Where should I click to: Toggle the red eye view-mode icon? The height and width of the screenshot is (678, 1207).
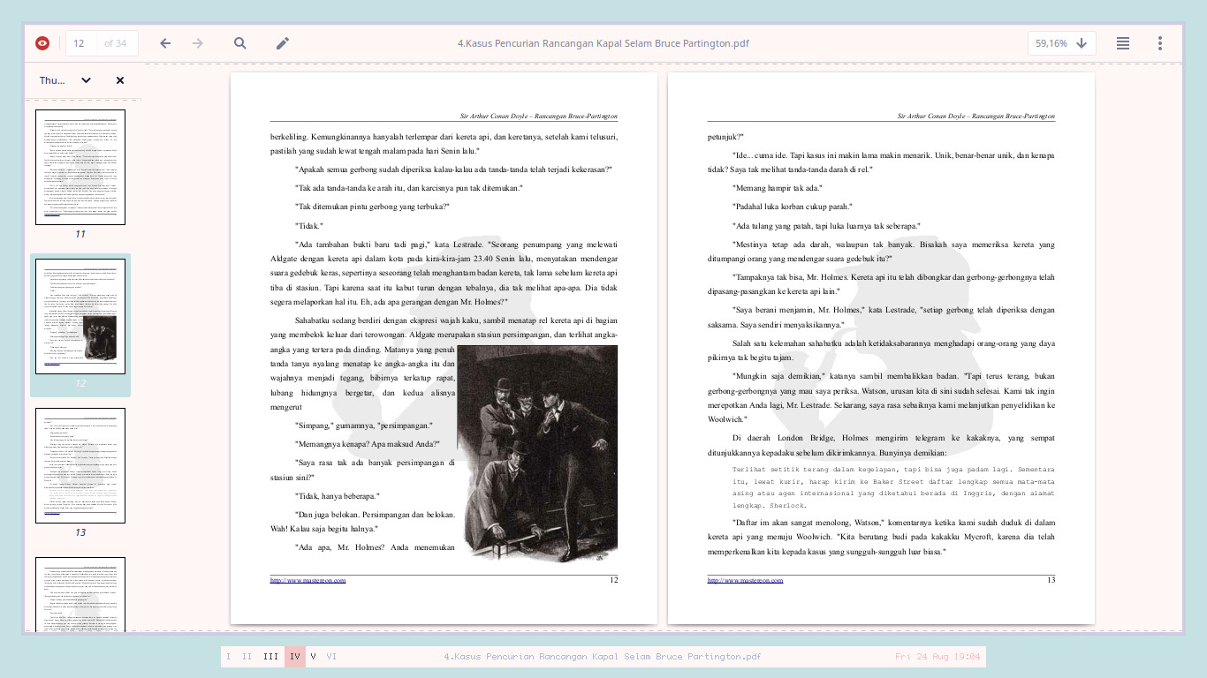tap(42, 43)
